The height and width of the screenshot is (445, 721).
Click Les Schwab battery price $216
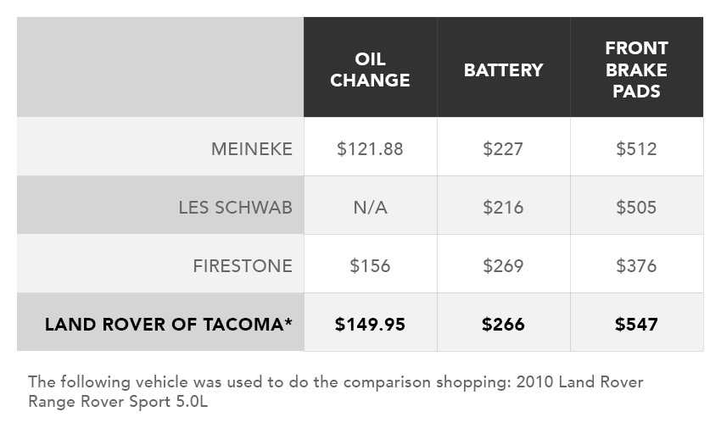(503, 208)
